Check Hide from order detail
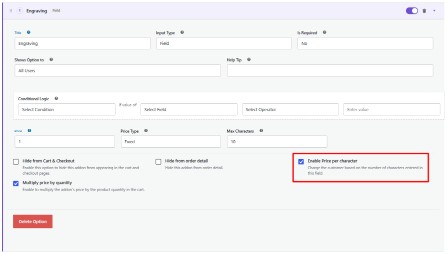 coord(158,162)
